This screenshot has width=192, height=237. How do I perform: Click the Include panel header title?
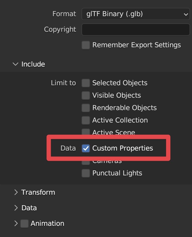(x=33, y=64)
